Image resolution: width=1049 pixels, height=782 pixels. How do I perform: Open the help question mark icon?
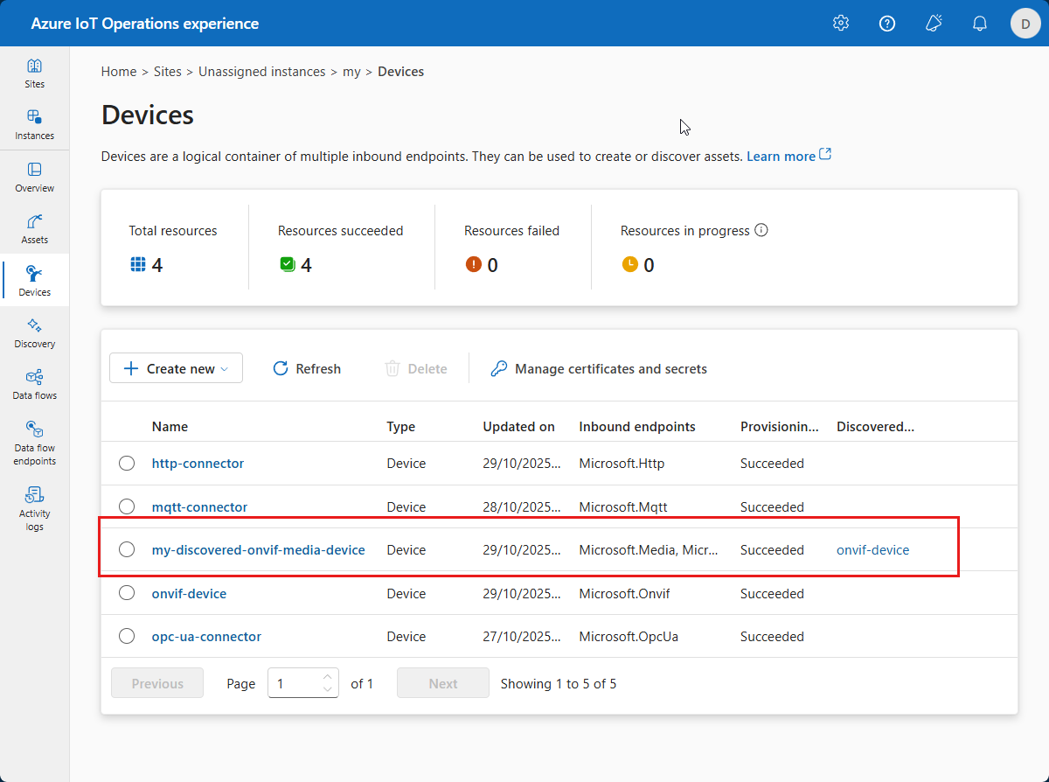[887, 24]
